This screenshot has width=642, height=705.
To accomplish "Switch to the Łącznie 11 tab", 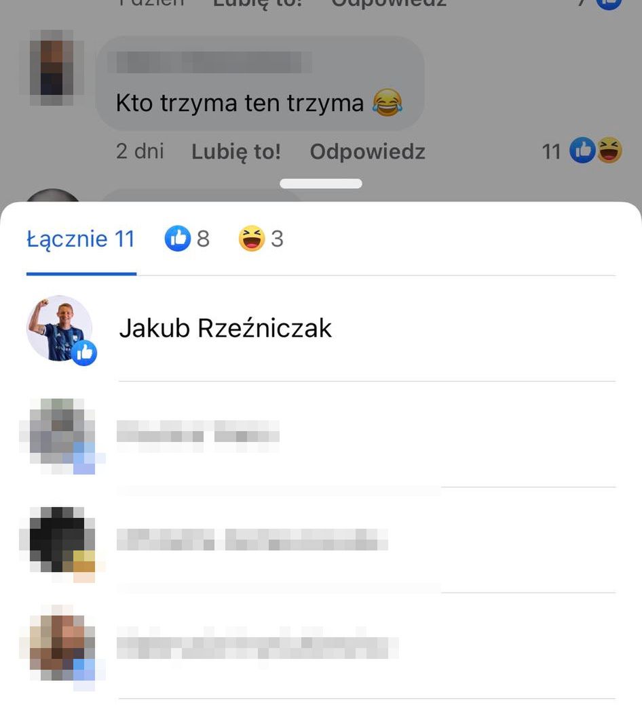I will click(81, 239).
